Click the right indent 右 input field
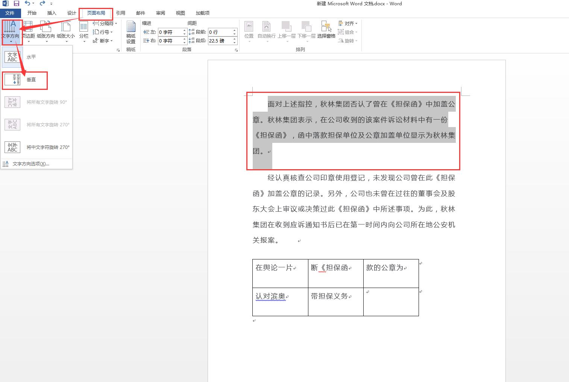569x382 pixels. 170,41
